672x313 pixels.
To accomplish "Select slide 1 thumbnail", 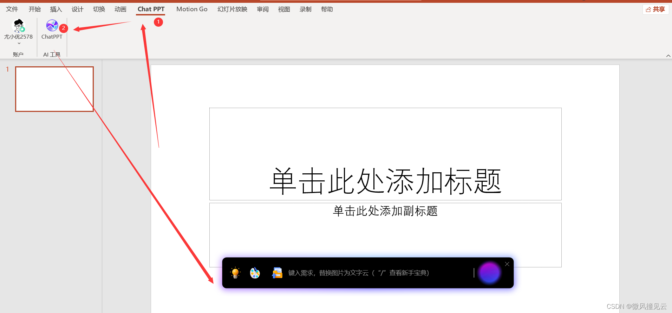I will 54,89.
